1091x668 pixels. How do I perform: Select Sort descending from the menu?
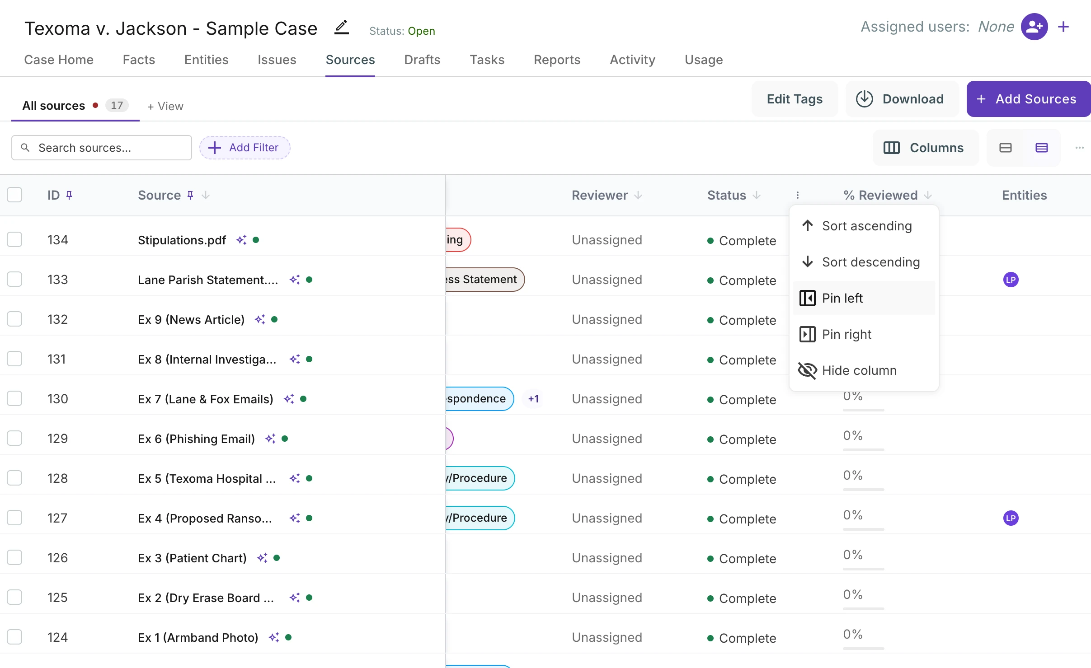pyautogui.click(x=864, y=262)
